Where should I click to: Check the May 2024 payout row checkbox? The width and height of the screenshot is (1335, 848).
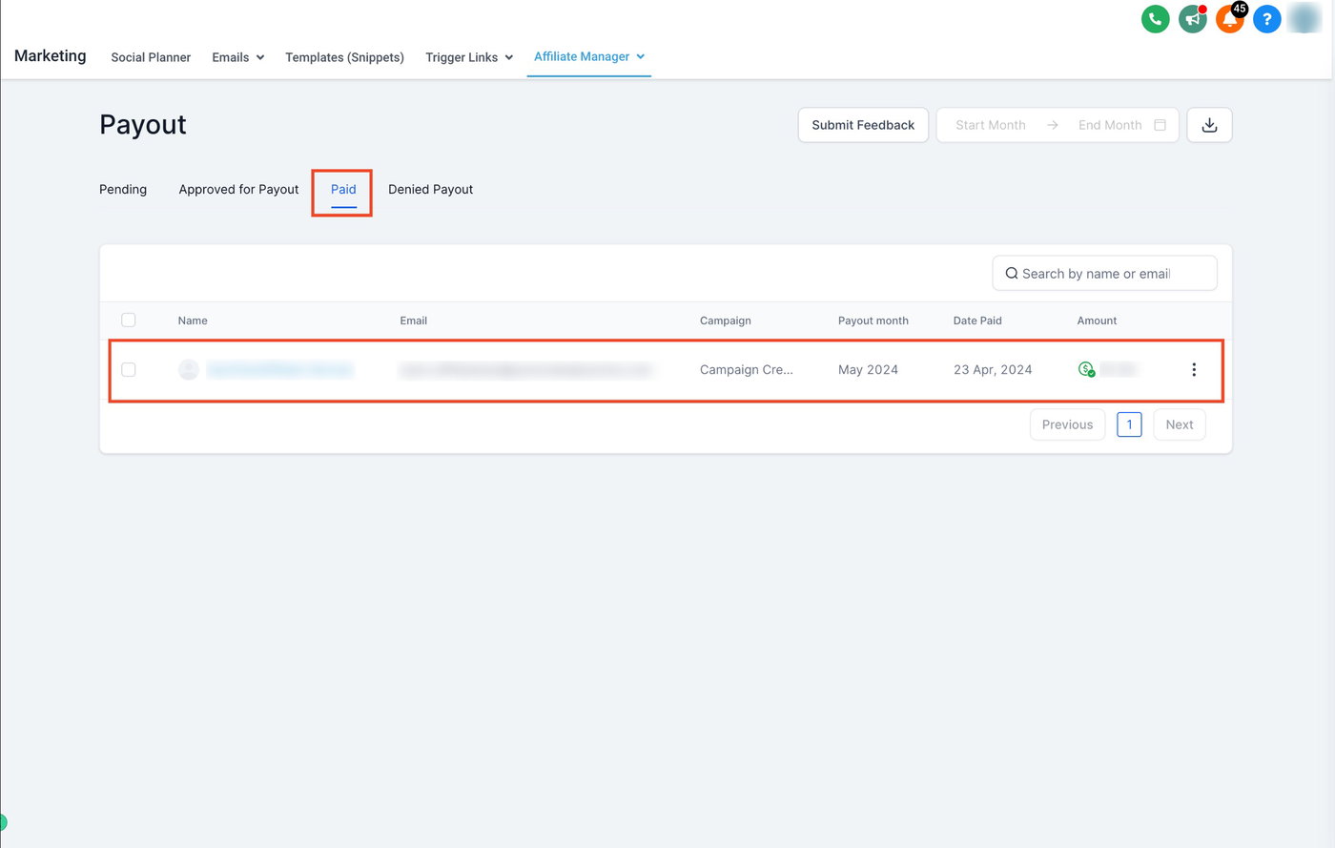pos(129,370)
